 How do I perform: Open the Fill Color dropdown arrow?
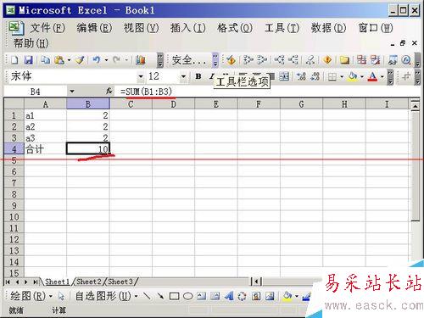tap(362, 76)
